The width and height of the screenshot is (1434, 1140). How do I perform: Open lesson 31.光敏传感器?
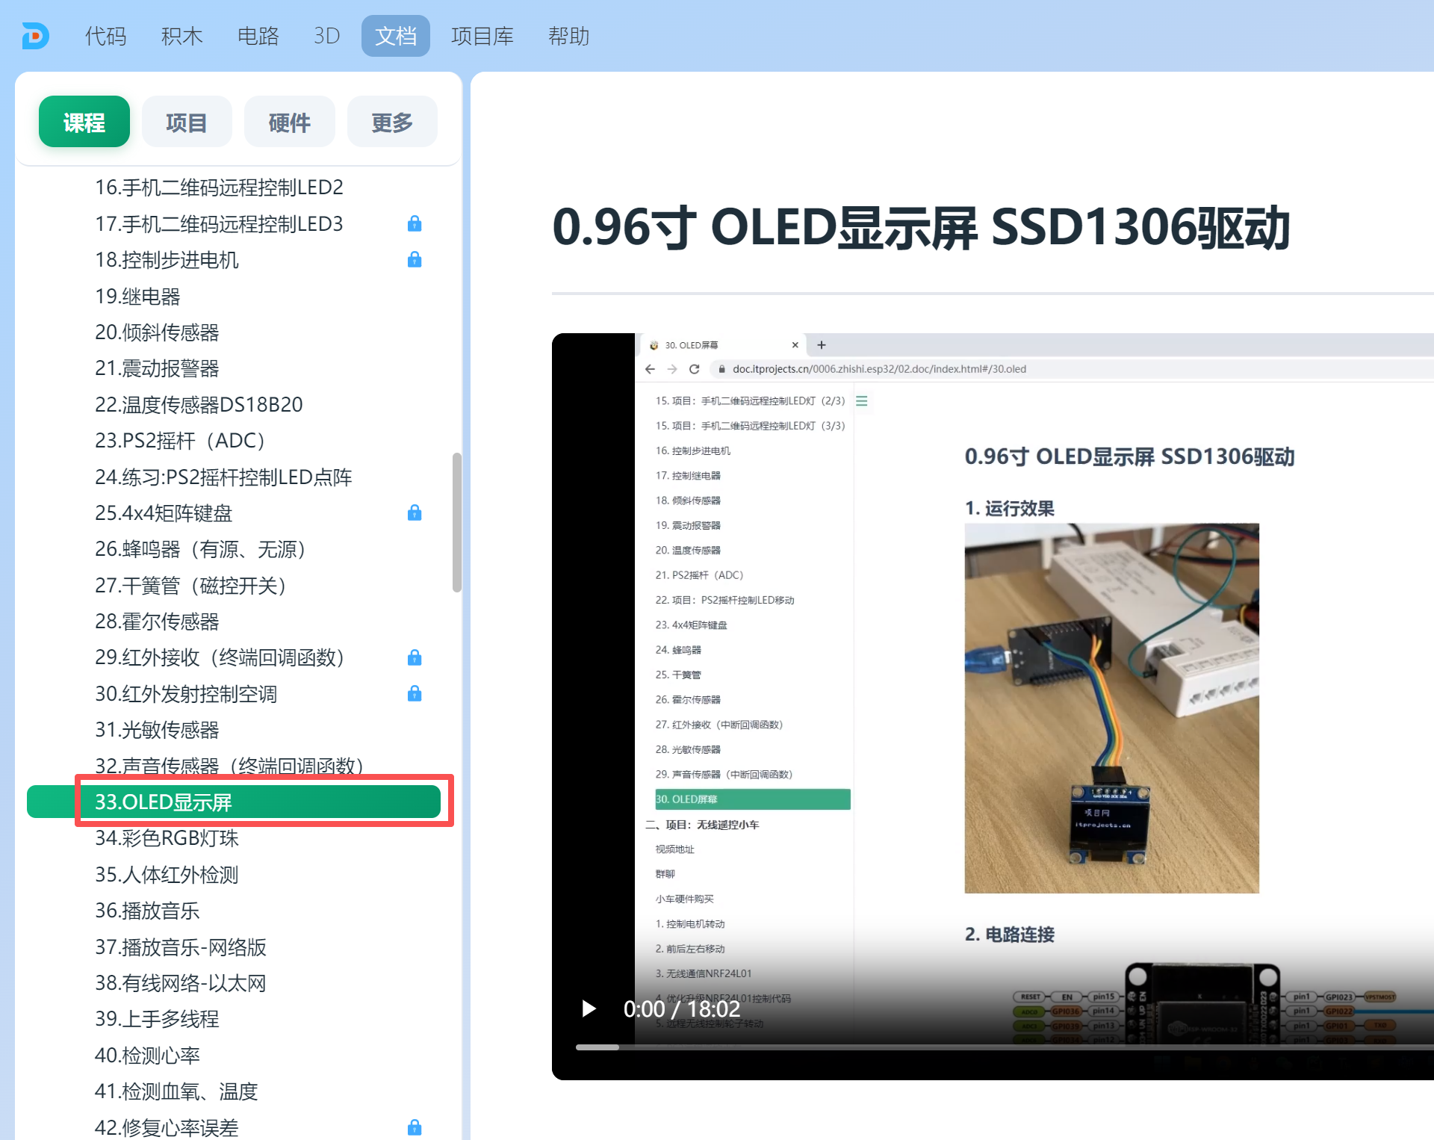click(x=157, y=730)
